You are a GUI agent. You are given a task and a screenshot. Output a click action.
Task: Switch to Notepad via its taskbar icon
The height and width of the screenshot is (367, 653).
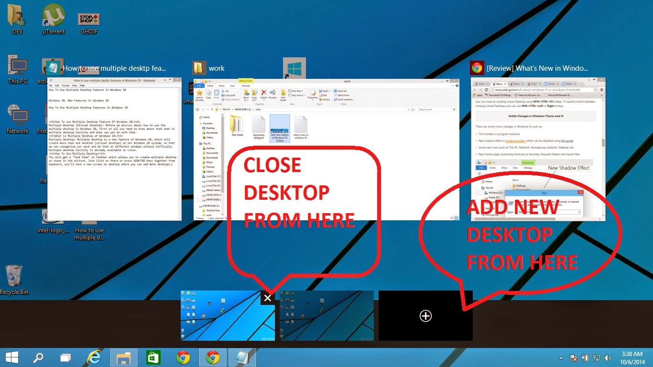pyautogui.click(x=242, y=357)
